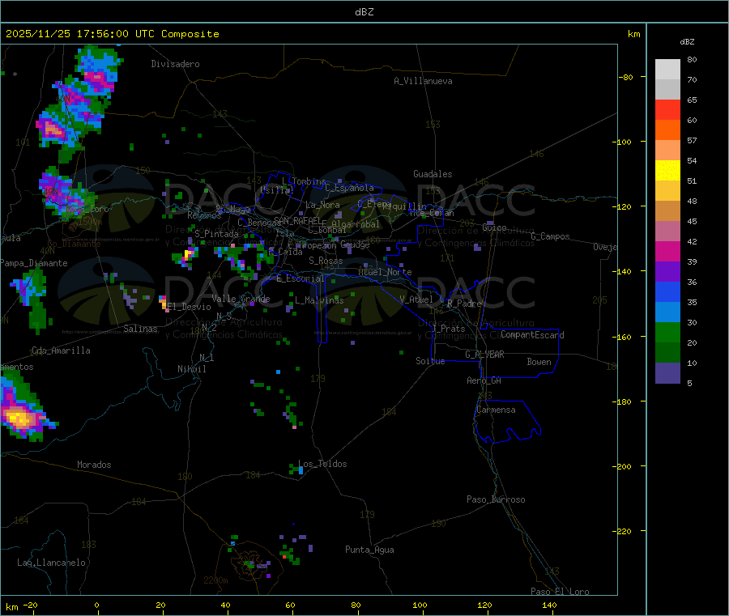Click the bright yellow 51-54 dBZ legend swatch
Image resolution: width=729 pixels, height=616 pixels.
click(667, 171)
